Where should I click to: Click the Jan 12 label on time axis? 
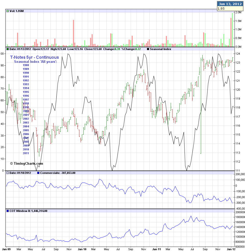pos(231,248)
